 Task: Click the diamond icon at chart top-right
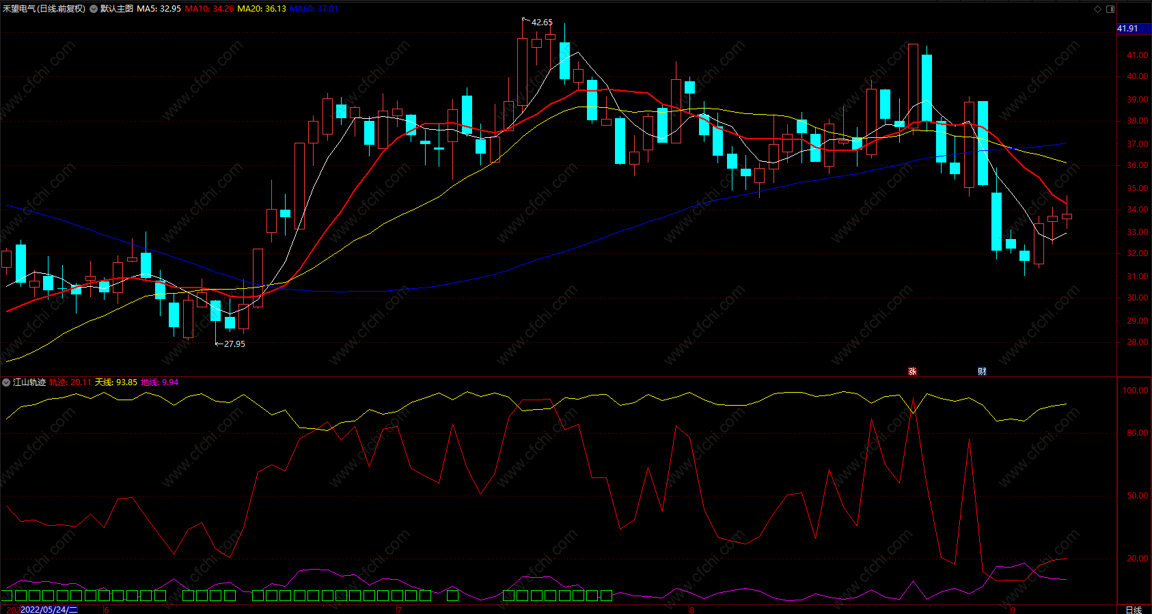click(x=1098, y=9)
